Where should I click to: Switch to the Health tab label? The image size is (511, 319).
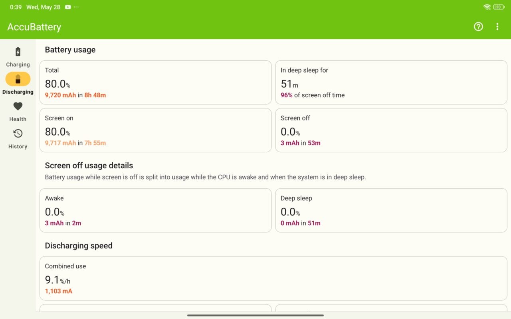pyautogui.click(x=18, y=119)
